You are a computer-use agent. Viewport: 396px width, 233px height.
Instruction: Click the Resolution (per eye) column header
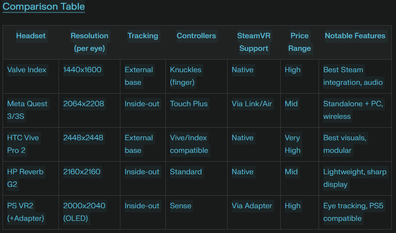coord(89,42)
